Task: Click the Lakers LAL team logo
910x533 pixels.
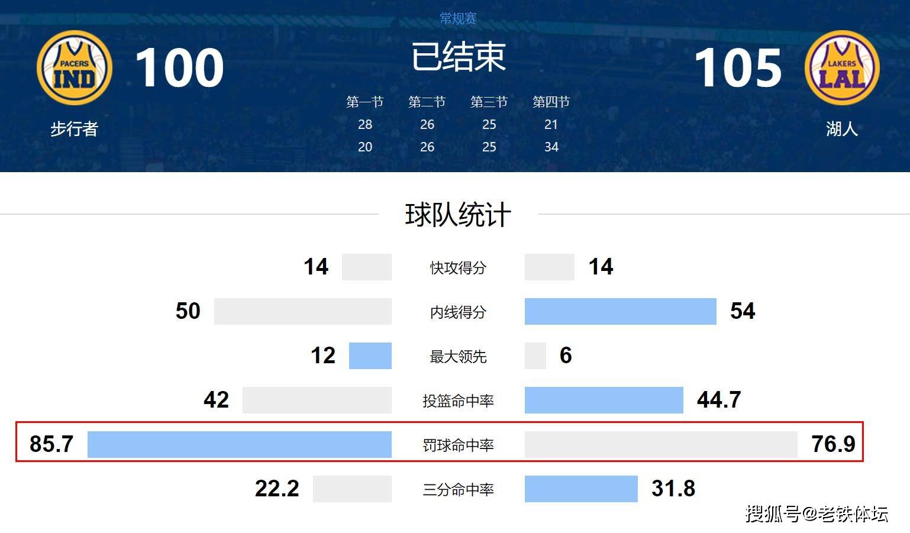Action: click(x=841, y=68)
